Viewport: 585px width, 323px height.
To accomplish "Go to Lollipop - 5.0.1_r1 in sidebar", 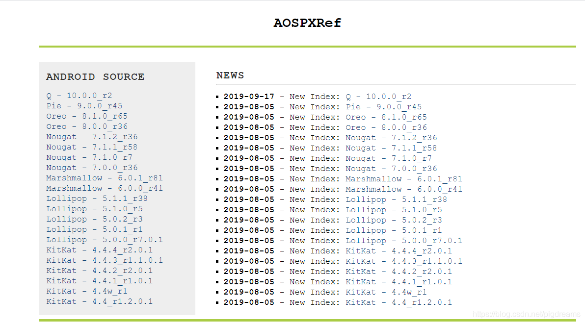I will click(94, 229).
